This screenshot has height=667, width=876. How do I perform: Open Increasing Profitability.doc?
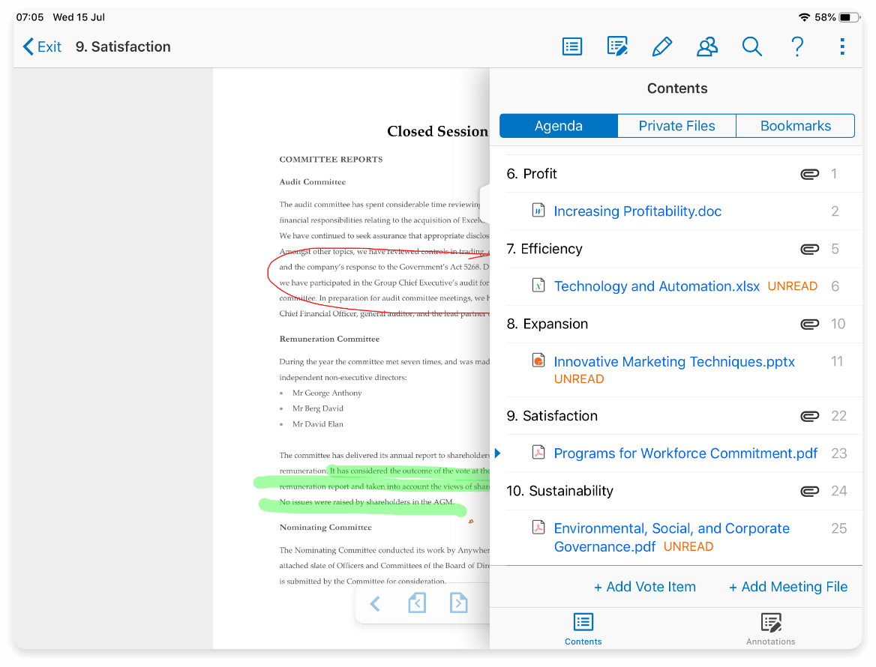point(637,211)
